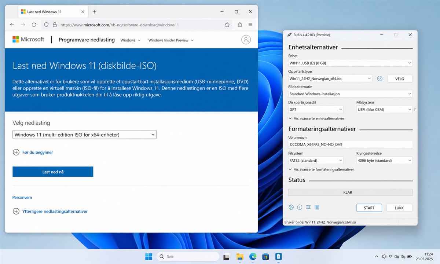
Task: Click Programvare nedlasting header link
Action: click(x=87, y=40)
